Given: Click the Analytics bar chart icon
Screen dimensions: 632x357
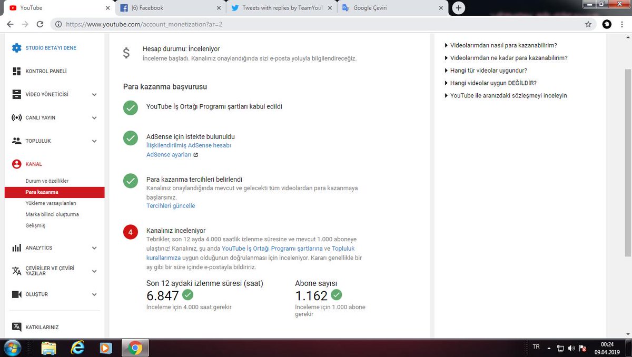Looking at the screenshot, I should point(16,247).
